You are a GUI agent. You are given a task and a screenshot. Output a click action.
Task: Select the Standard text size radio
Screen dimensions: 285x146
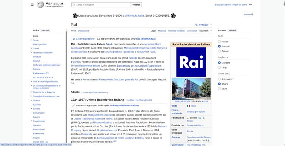pos(219,46)
